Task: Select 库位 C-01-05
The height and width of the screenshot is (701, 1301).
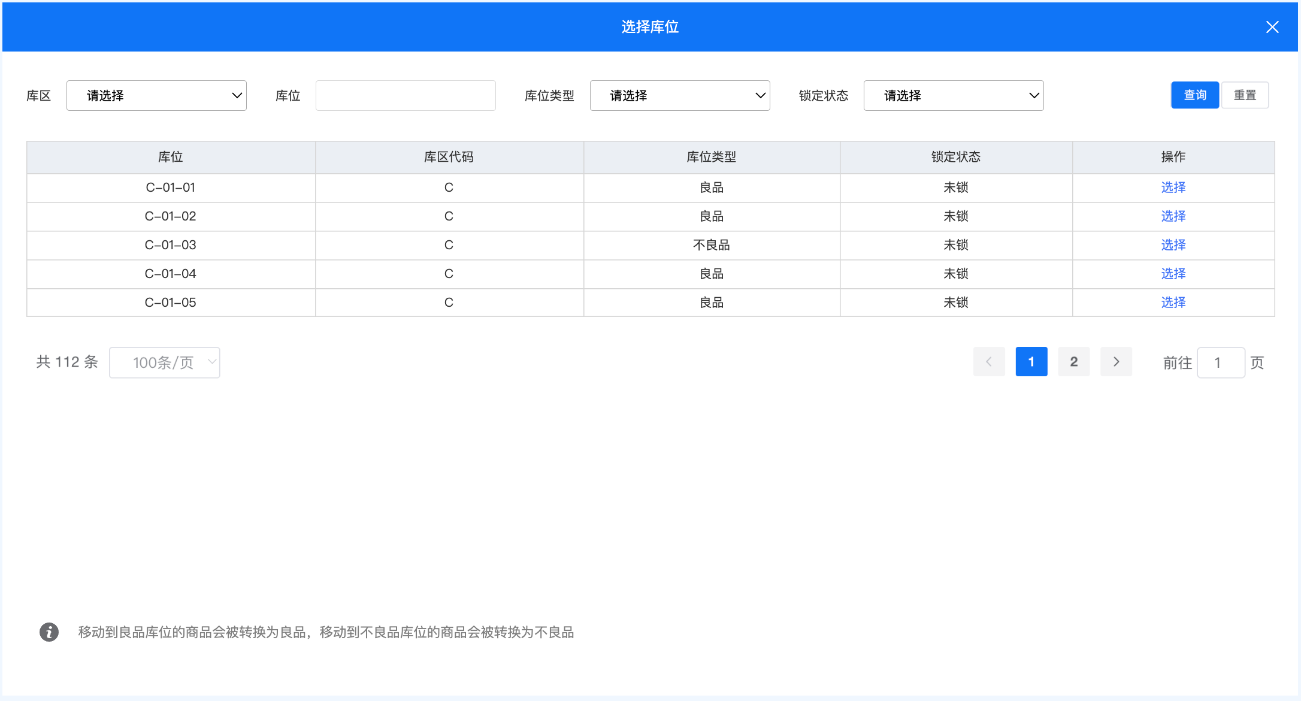Action: click(1173, 303)
